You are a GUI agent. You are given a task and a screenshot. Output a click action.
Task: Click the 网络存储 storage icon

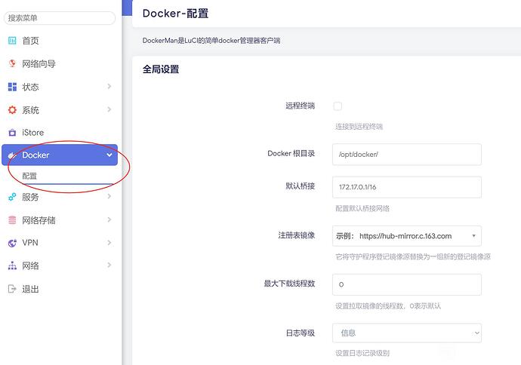click(x=12, y=220)
